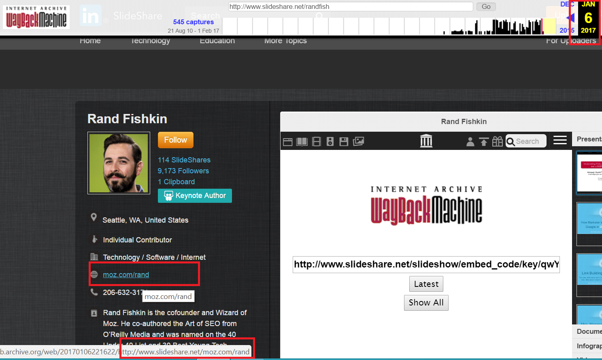This screenshot has height=360, width=602.
Task: Open the Web icon in Archive toolbar
Action: tap(288, 142)
